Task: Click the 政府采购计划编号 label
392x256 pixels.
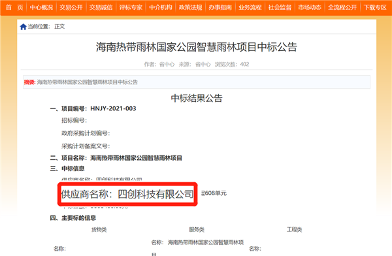Action: pyautogui.click(x=86, y=133)
